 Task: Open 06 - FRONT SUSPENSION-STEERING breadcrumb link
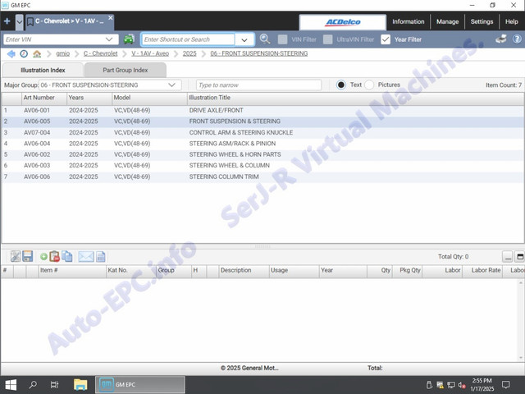[259, 53]
